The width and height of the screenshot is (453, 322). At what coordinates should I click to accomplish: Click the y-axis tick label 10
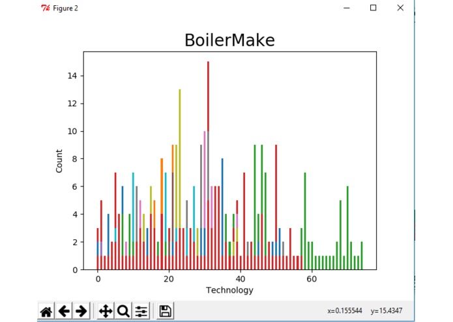(x=72, y=132)
